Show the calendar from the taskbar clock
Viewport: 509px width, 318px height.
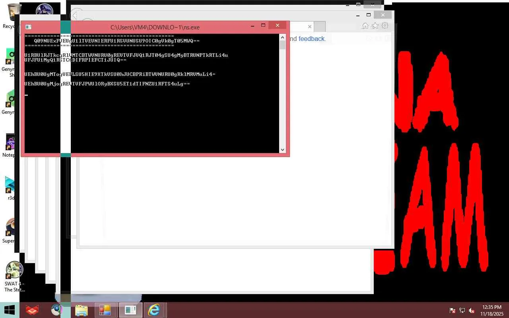pos(492,310)
